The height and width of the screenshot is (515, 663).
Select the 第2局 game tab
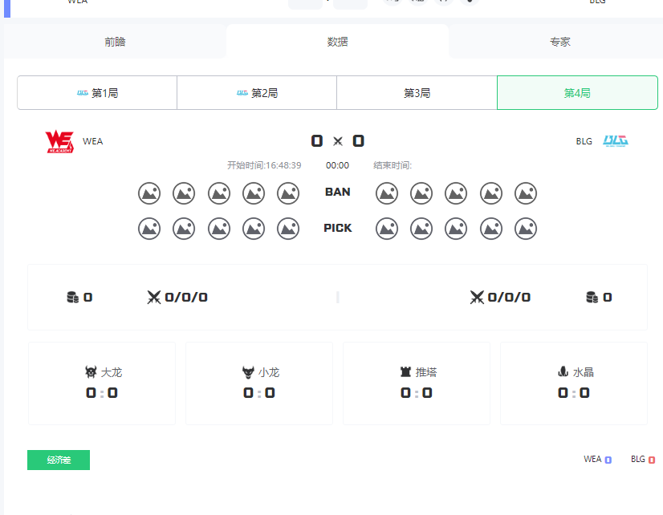[x=257, y=93]
